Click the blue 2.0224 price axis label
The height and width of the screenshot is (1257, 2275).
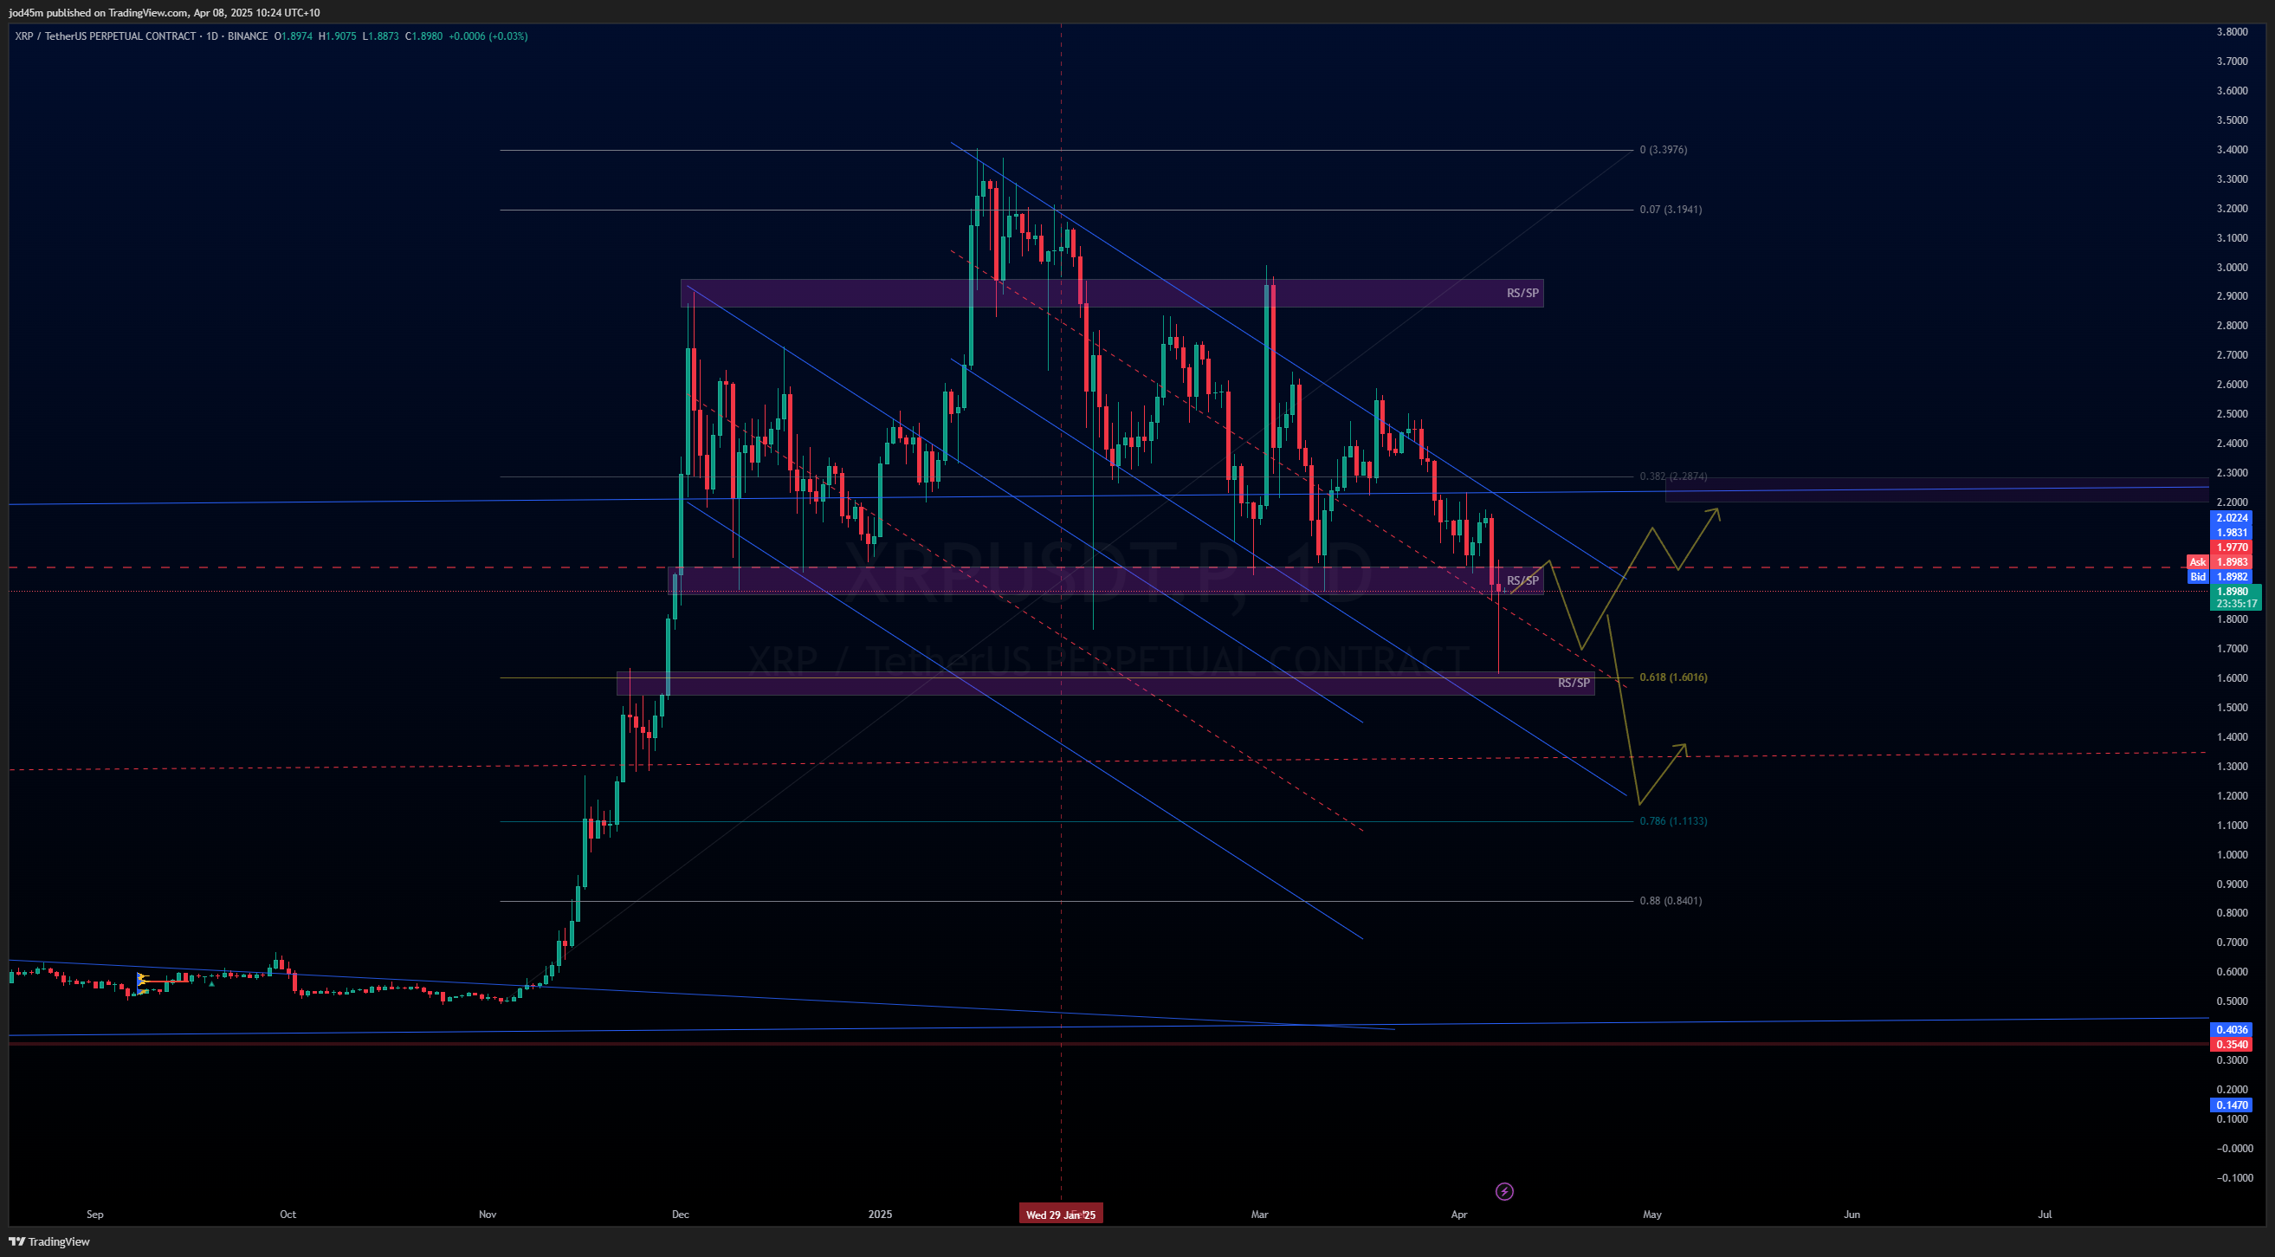[x=2232, y=519]
